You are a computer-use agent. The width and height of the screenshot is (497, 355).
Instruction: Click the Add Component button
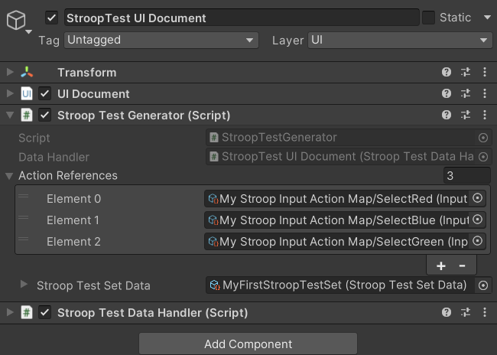pos(248,344)
